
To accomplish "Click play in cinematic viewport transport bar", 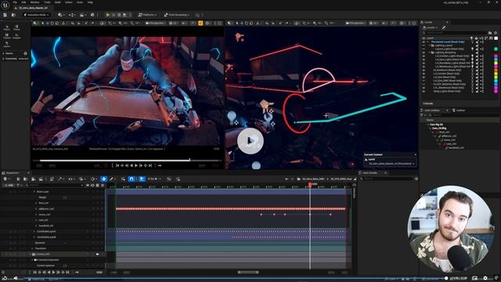I will tap(136, 165).
